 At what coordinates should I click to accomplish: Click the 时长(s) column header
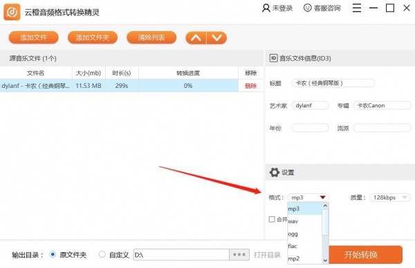click(122, 73)
